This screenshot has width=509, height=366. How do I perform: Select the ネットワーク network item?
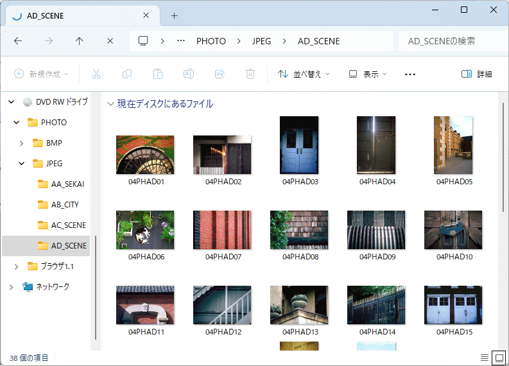tap(45, 287)
